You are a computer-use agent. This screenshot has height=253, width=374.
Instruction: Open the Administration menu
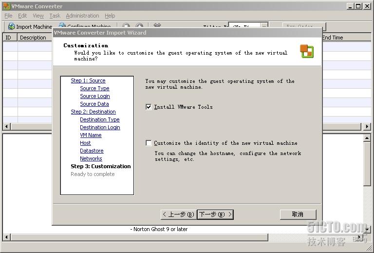click(82, 16)
